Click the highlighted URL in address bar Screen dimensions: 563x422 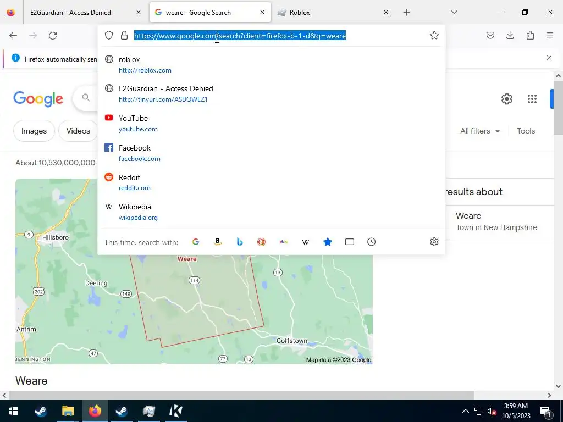240,36
